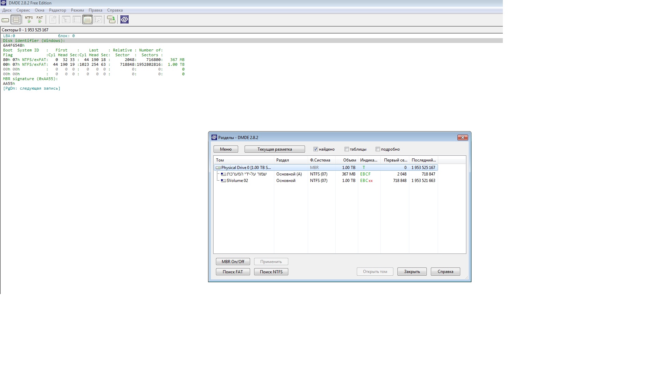Click the partitions toolbar icon
This screenshot has width=655, height=368.
coord(16,20)
